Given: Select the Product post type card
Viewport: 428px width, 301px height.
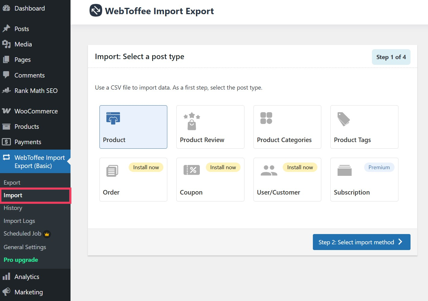Looking at the screenshot, I should point(133,127).
